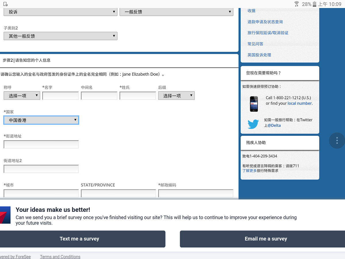Tap Text me a survey button
345x259 pixels.
tap(83, 239)
